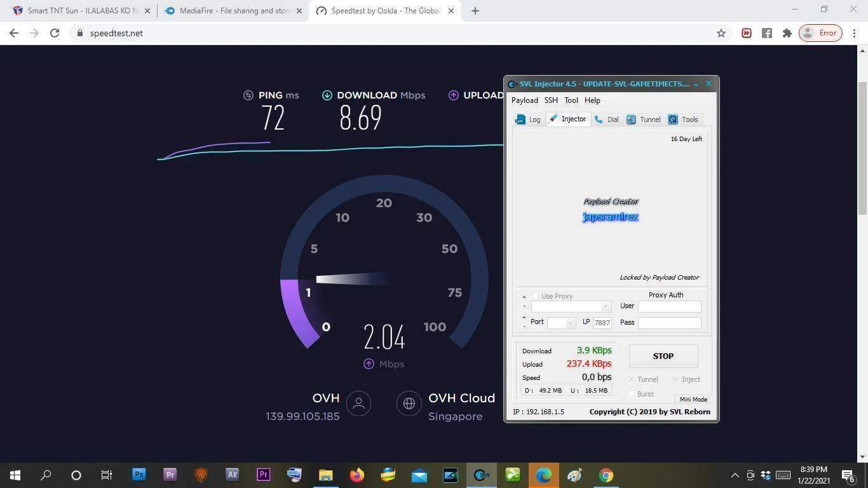Viewport: 868px width, 488px height.
Task: Open the Tool menu in SVL Injector
Action: pos(571,100)
